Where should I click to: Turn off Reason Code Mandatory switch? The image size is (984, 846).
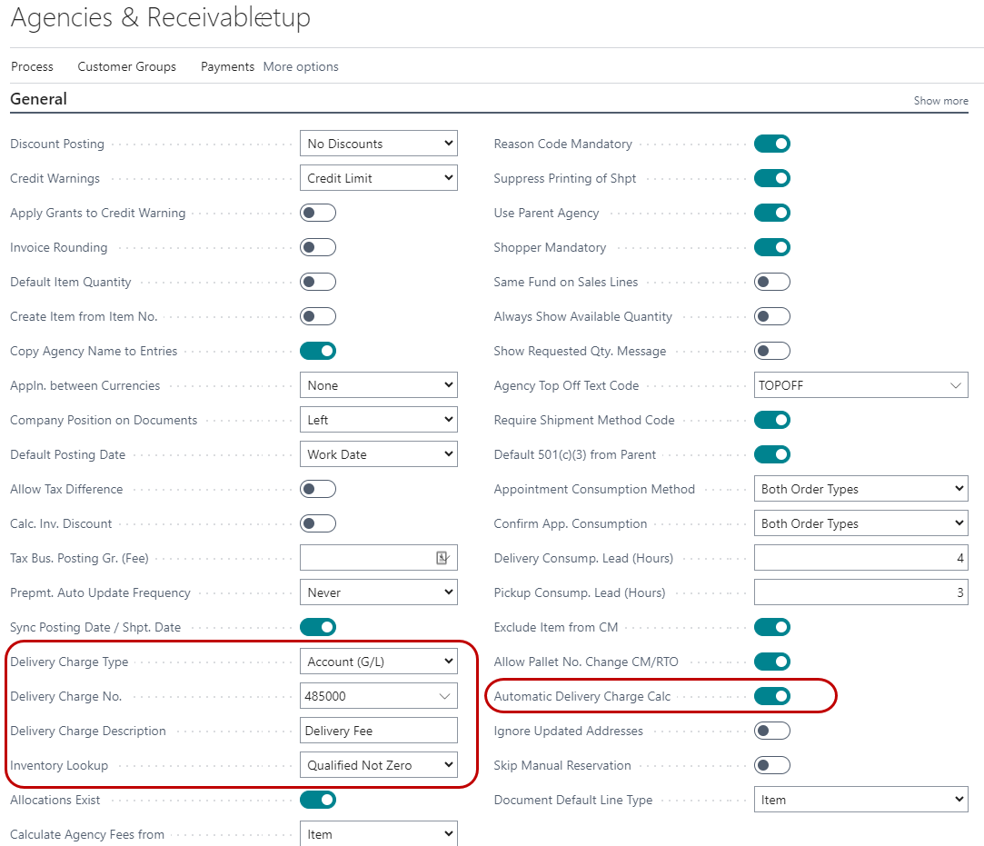(771, 144)
